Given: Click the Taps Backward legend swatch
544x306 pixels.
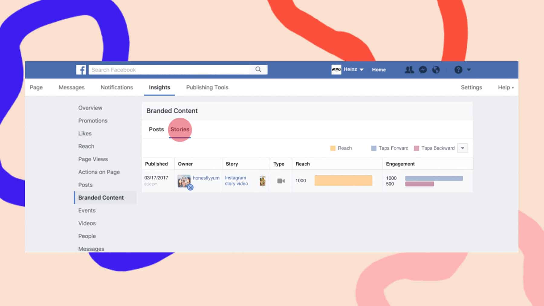Looking at the screenshot, I should coord(416,148).
